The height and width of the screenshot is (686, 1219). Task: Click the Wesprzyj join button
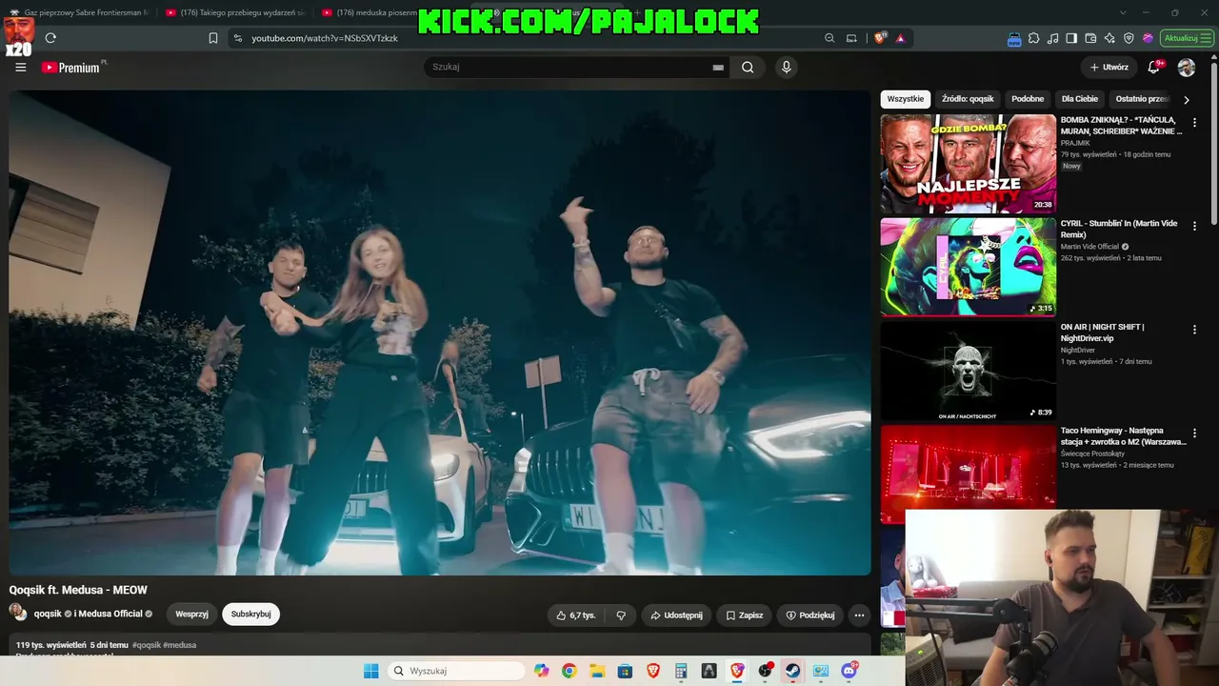191,615
